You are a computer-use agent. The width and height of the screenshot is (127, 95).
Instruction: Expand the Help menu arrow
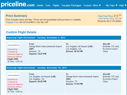coord(125,5)
